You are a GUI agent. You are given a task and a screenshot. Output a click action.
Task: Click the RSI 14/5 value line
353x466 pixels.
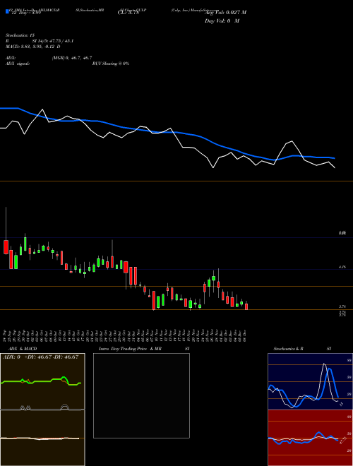pos(40,41)
